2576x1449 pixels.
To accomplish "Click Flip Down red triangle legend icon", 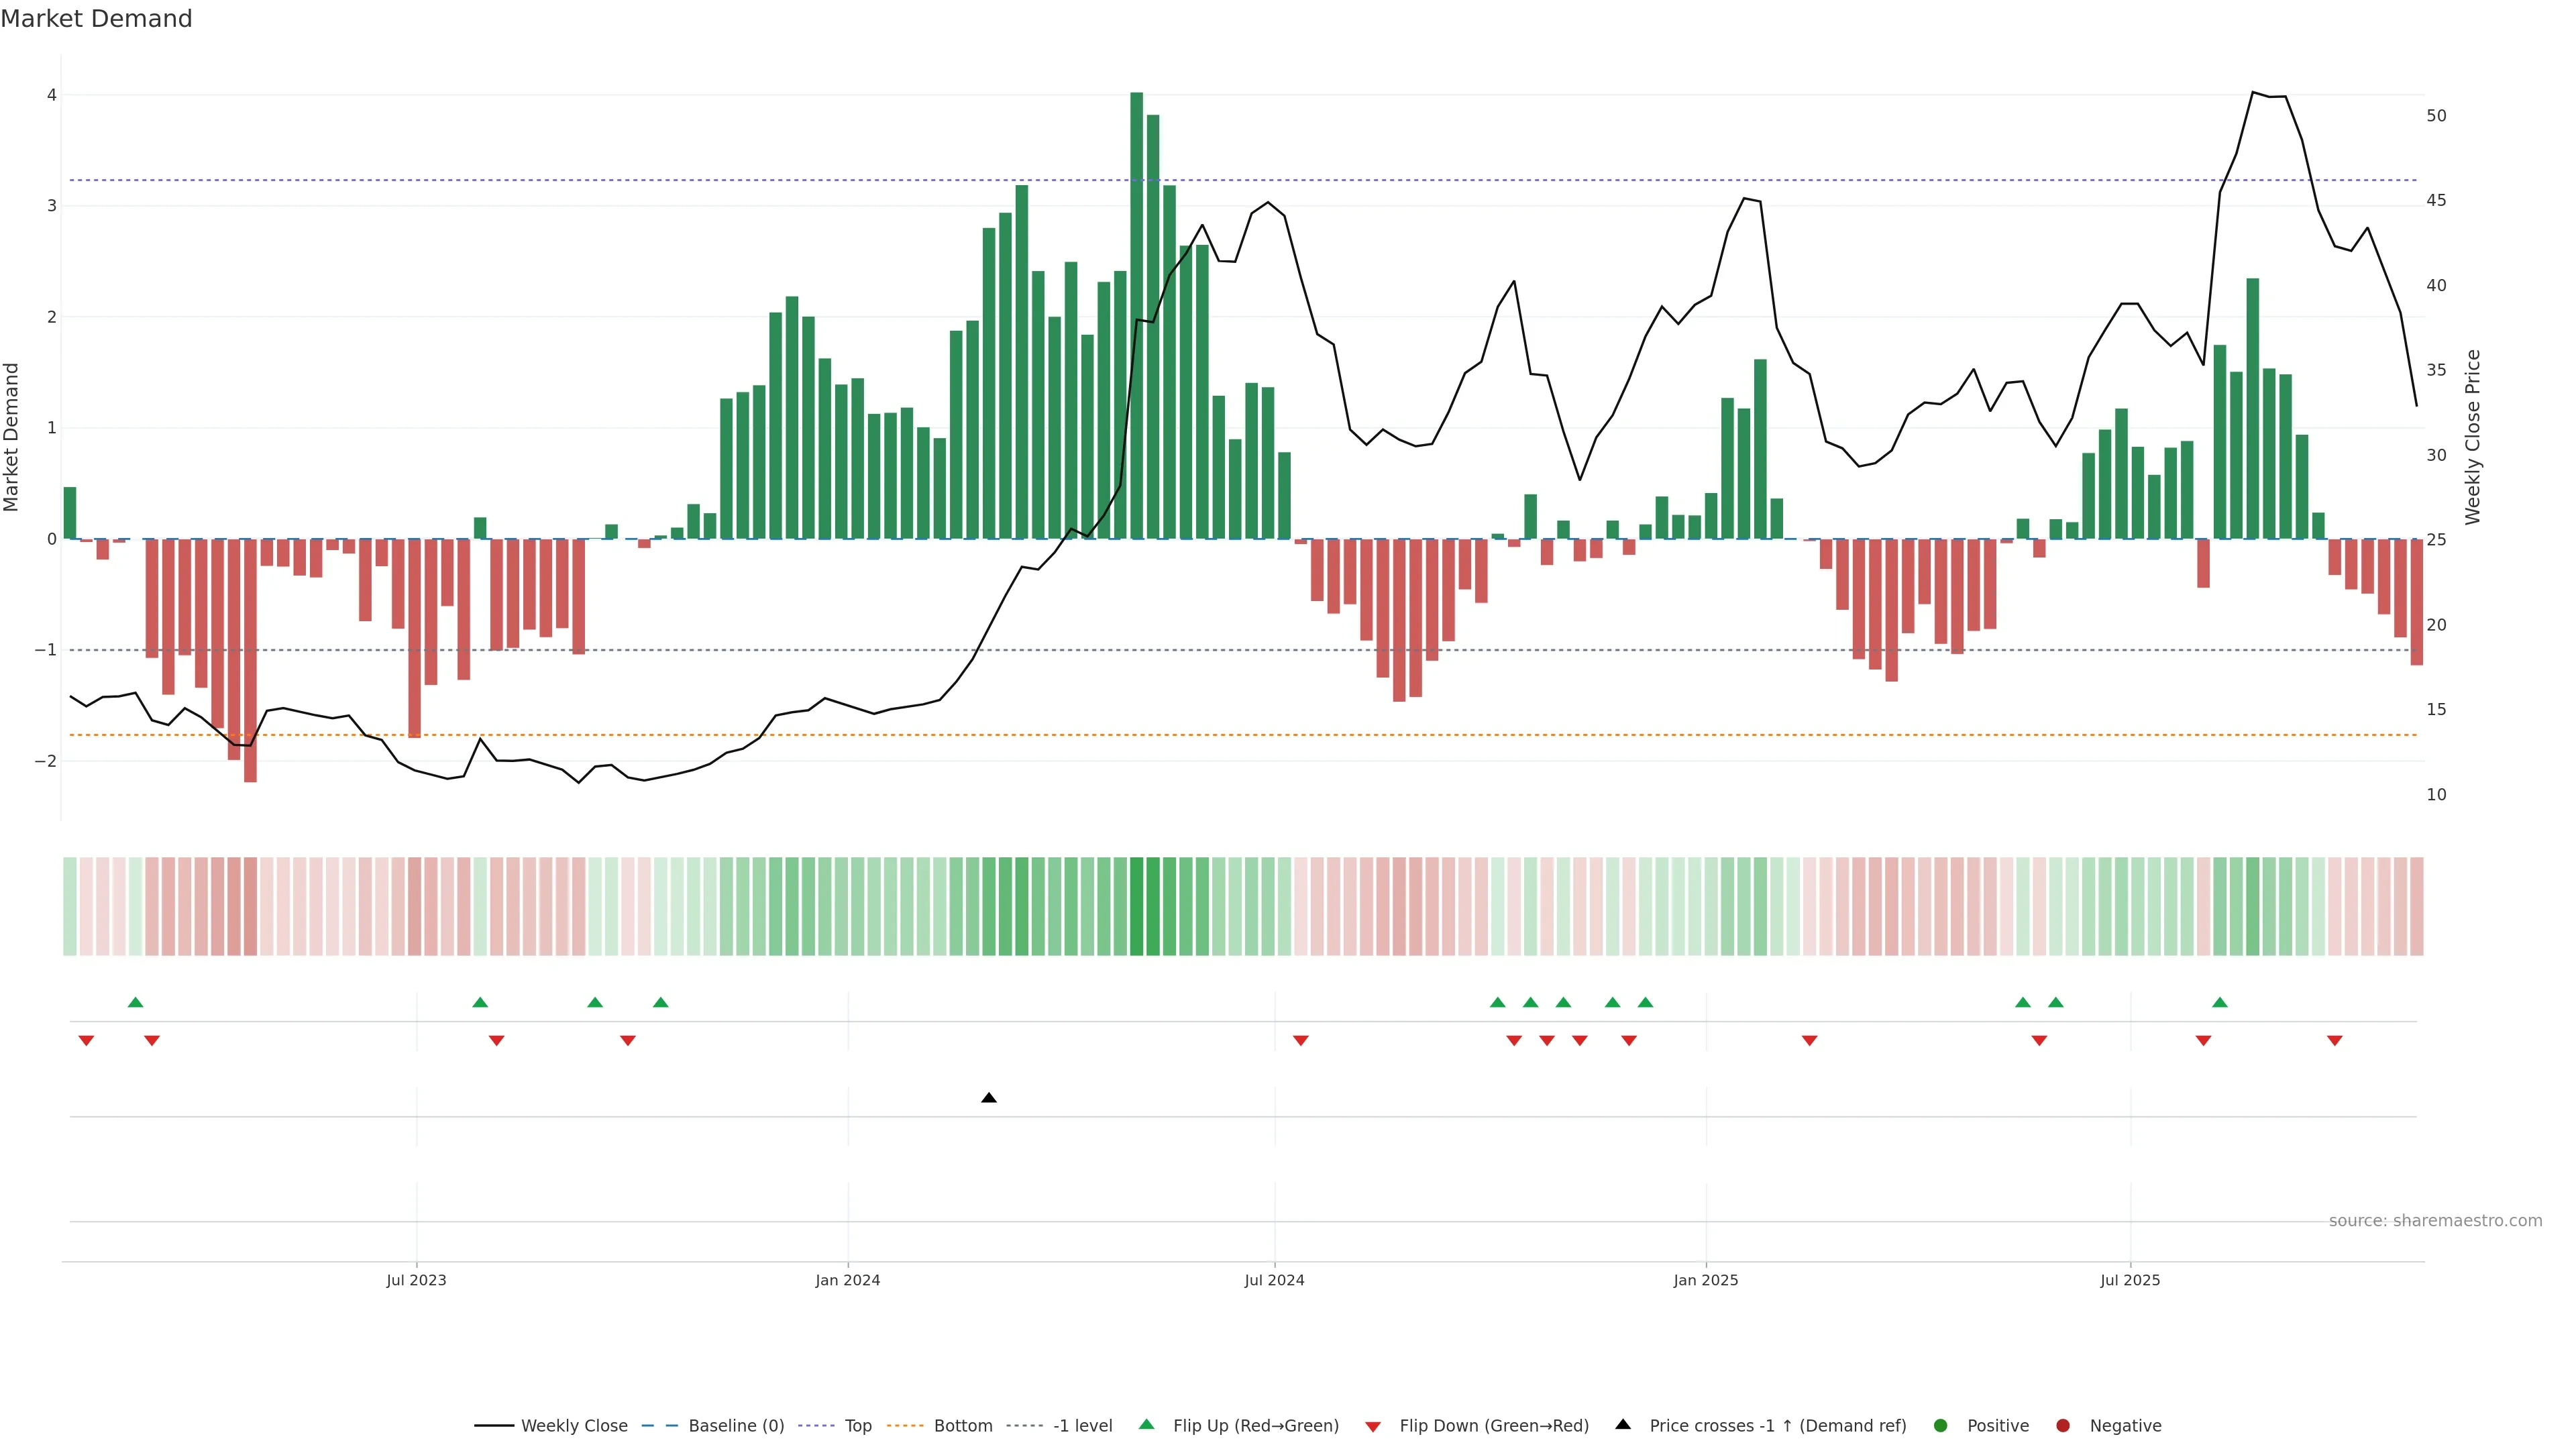I will click(x=1373, y=1427).
